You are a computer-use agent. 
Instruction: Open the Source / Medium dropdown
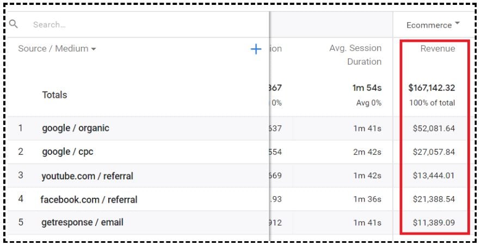tap(57, 48)
